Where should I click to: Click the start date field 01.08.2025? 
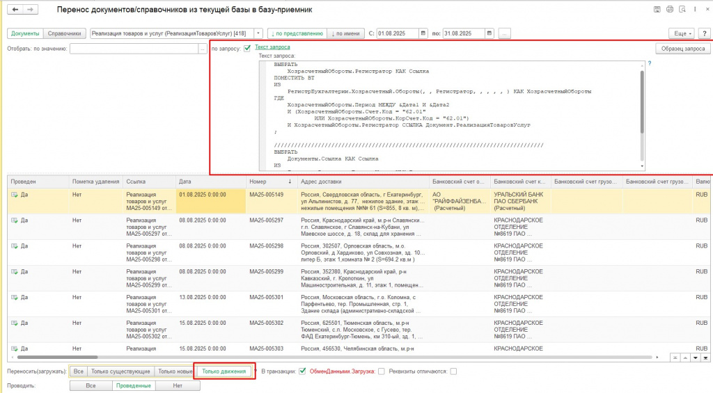click(398, 33)
